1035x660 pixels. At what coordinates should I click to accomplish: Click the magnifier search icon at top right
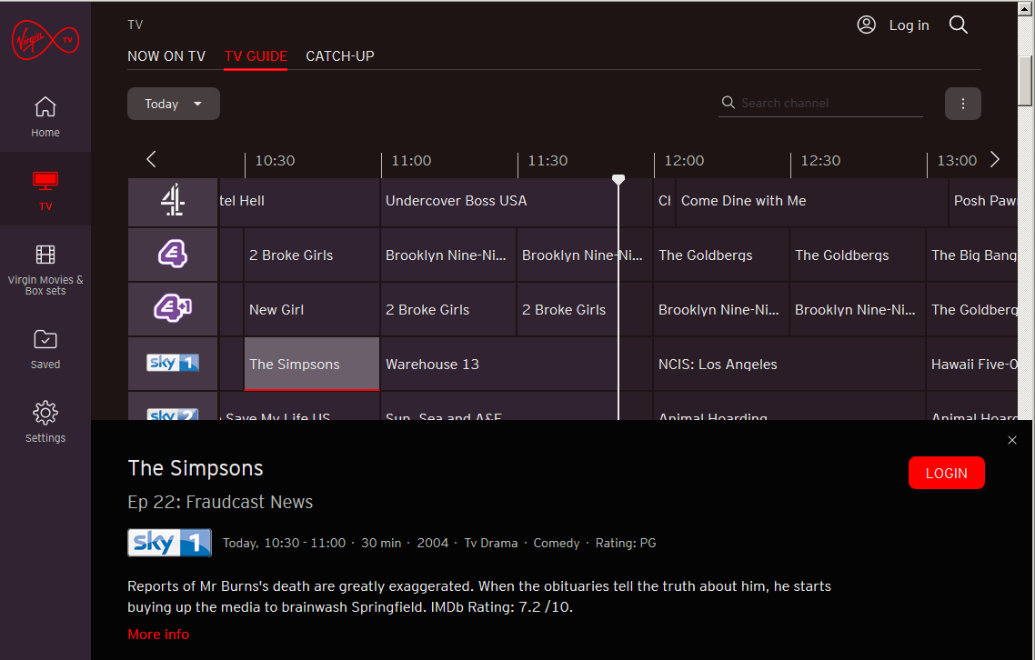pyautogui.click(x=958, y=25)
